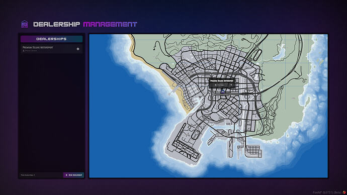Click the New Dealership button
Viewport: 347px width, 195px height.
(x=73, y=175)
